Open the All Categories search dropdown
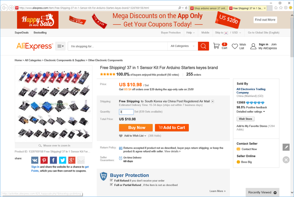This screenshot has height=197, width=294. click(183, 46)
